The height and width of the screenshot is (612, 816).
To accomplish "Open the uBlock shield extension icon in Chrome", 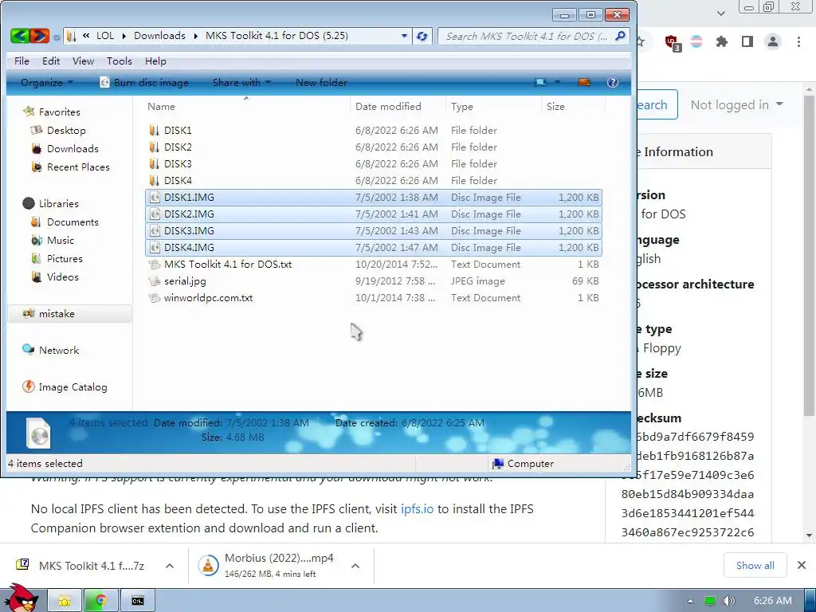I will pos(673,41).
